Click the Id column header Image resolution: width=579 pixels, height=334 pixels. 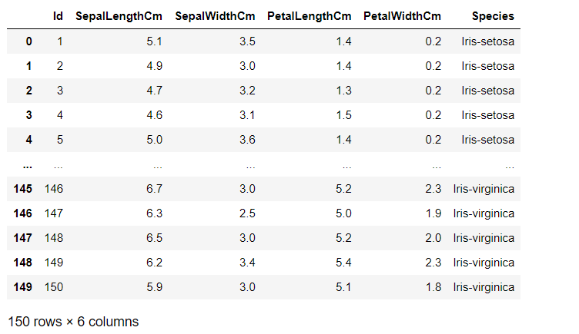[x=58, y=16]
